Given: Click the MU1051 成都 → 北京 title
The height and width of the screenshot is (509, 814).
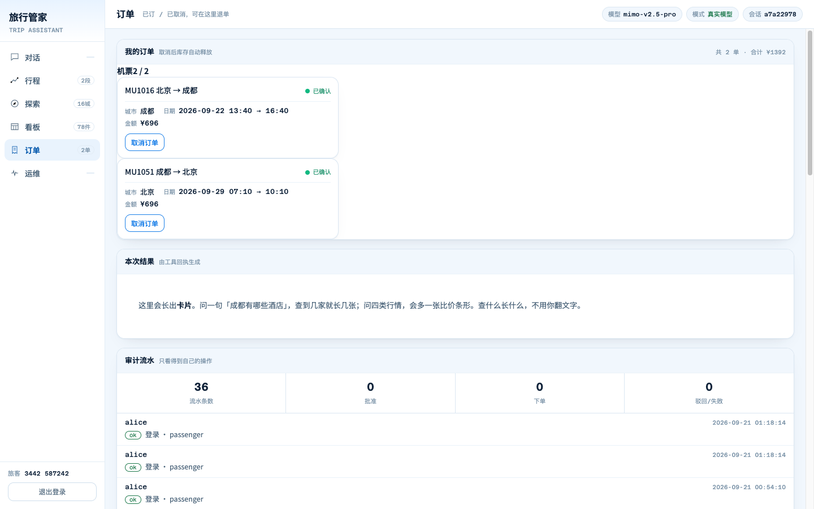Looking at the screenshot, I should click(161, 172).
